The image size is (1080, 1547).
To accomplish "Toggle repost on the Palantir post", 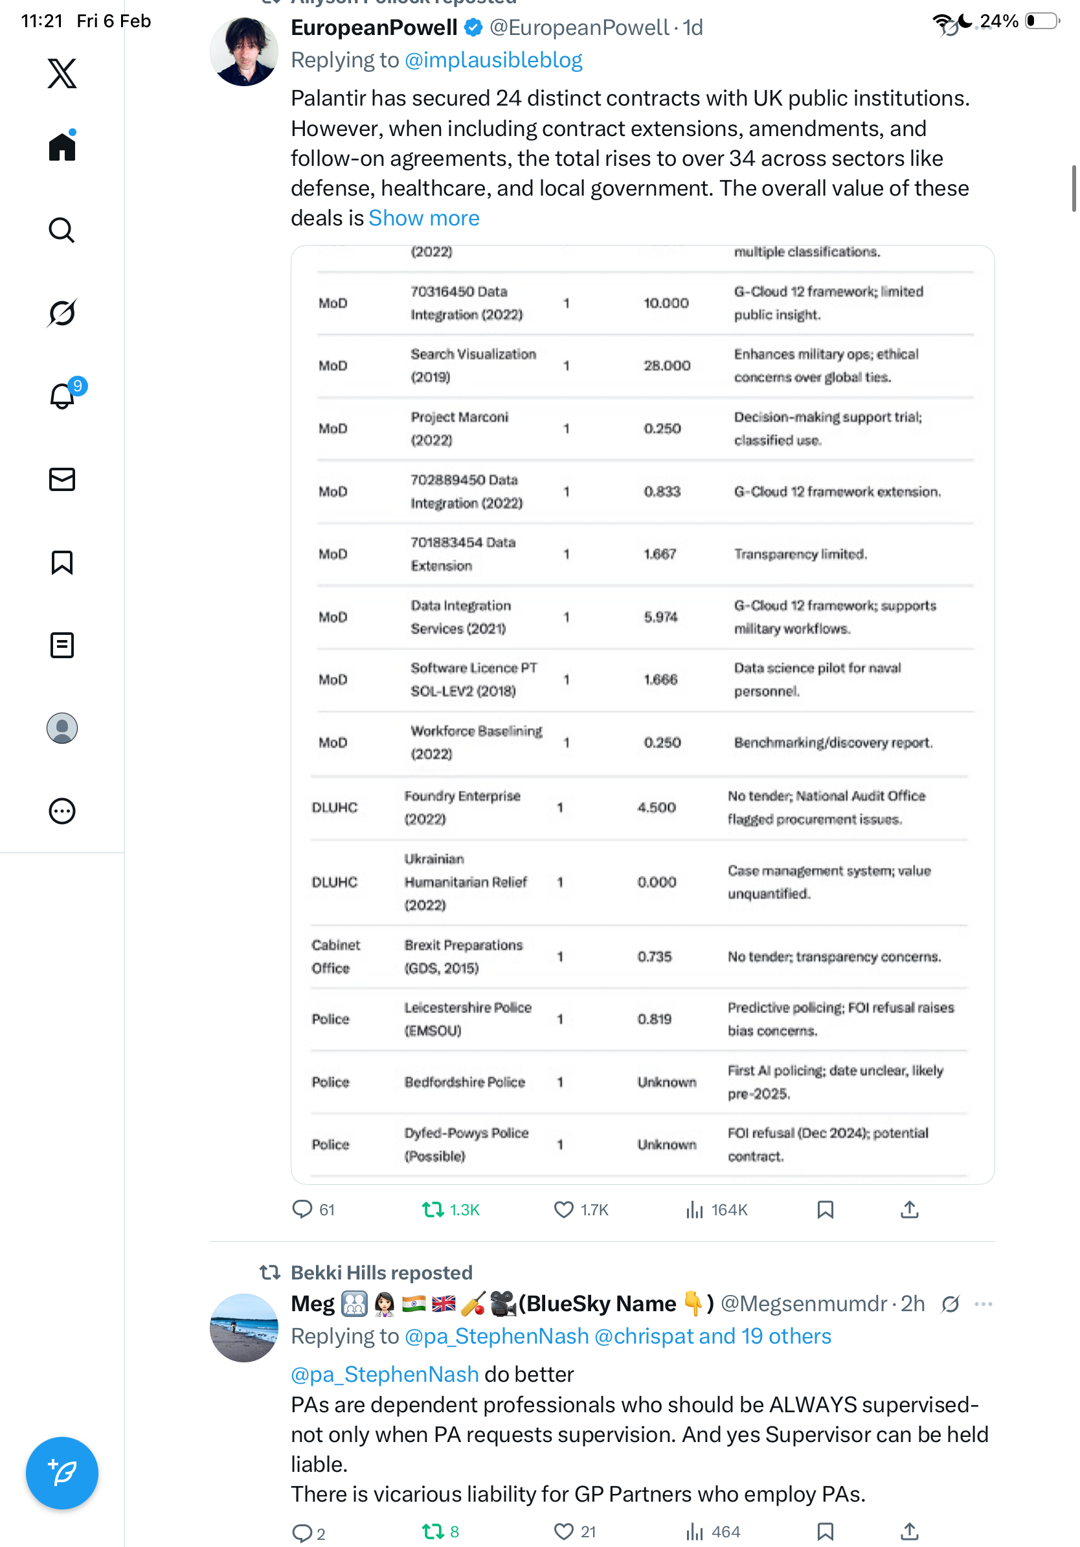I will [433, 1209].
